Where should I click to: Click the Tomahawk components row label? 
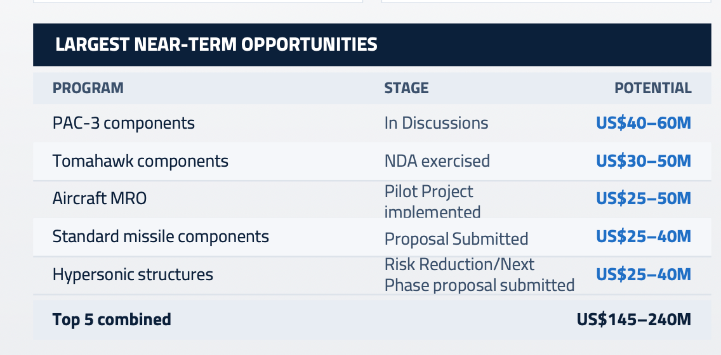tap(140, 161)
